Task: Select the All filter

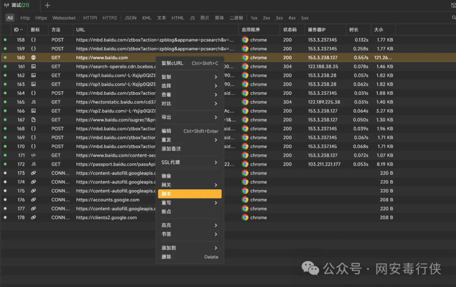Action: pyautogui.click(x=10, y=18)
